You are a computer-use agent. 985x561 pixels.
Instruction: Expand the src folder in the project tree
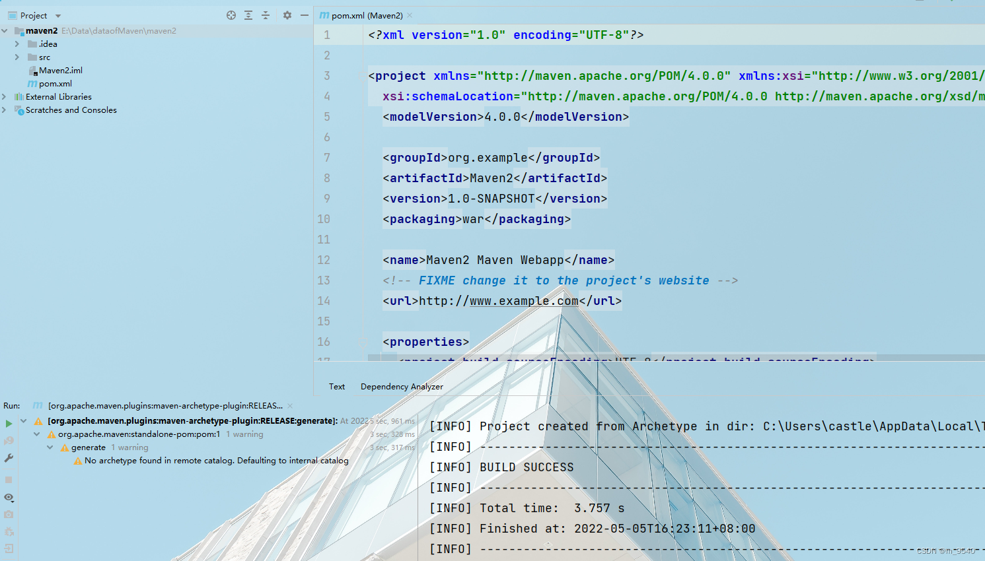pos(17,57)
